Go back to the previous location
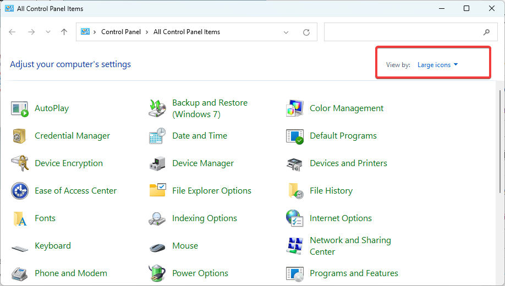 pyautogui.click(x=12, y=32)
